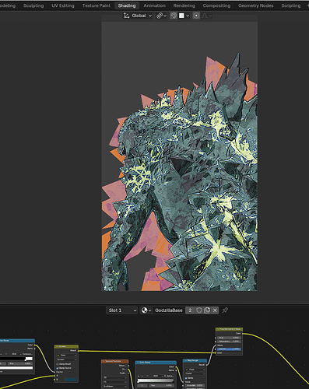Open the UV Editing workspace tab

point(63,5)
